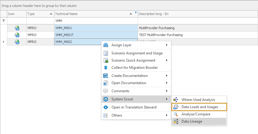Screen dimensions: 258x134
Task: Expand the Assign Layer submenu arrow
Action: click(x=166, y=45)
